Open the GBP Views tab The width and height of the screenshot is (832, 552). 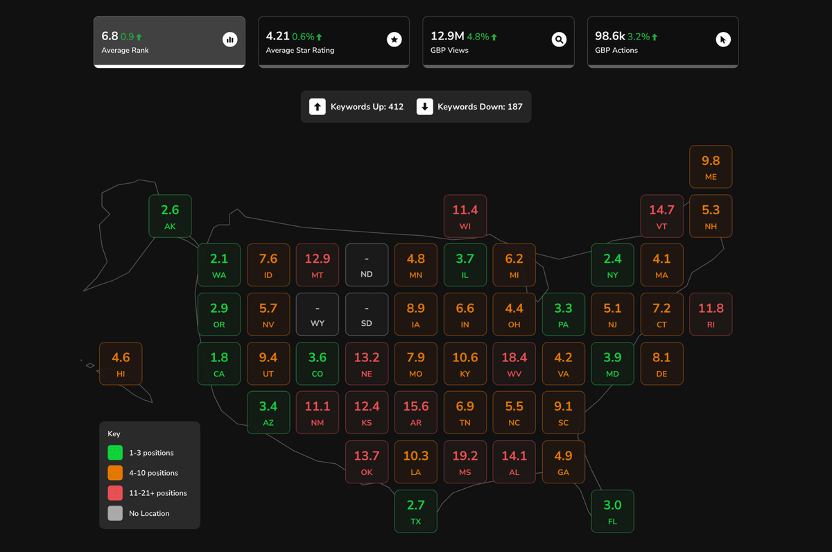pyautogui.click(x=499, y=42)
